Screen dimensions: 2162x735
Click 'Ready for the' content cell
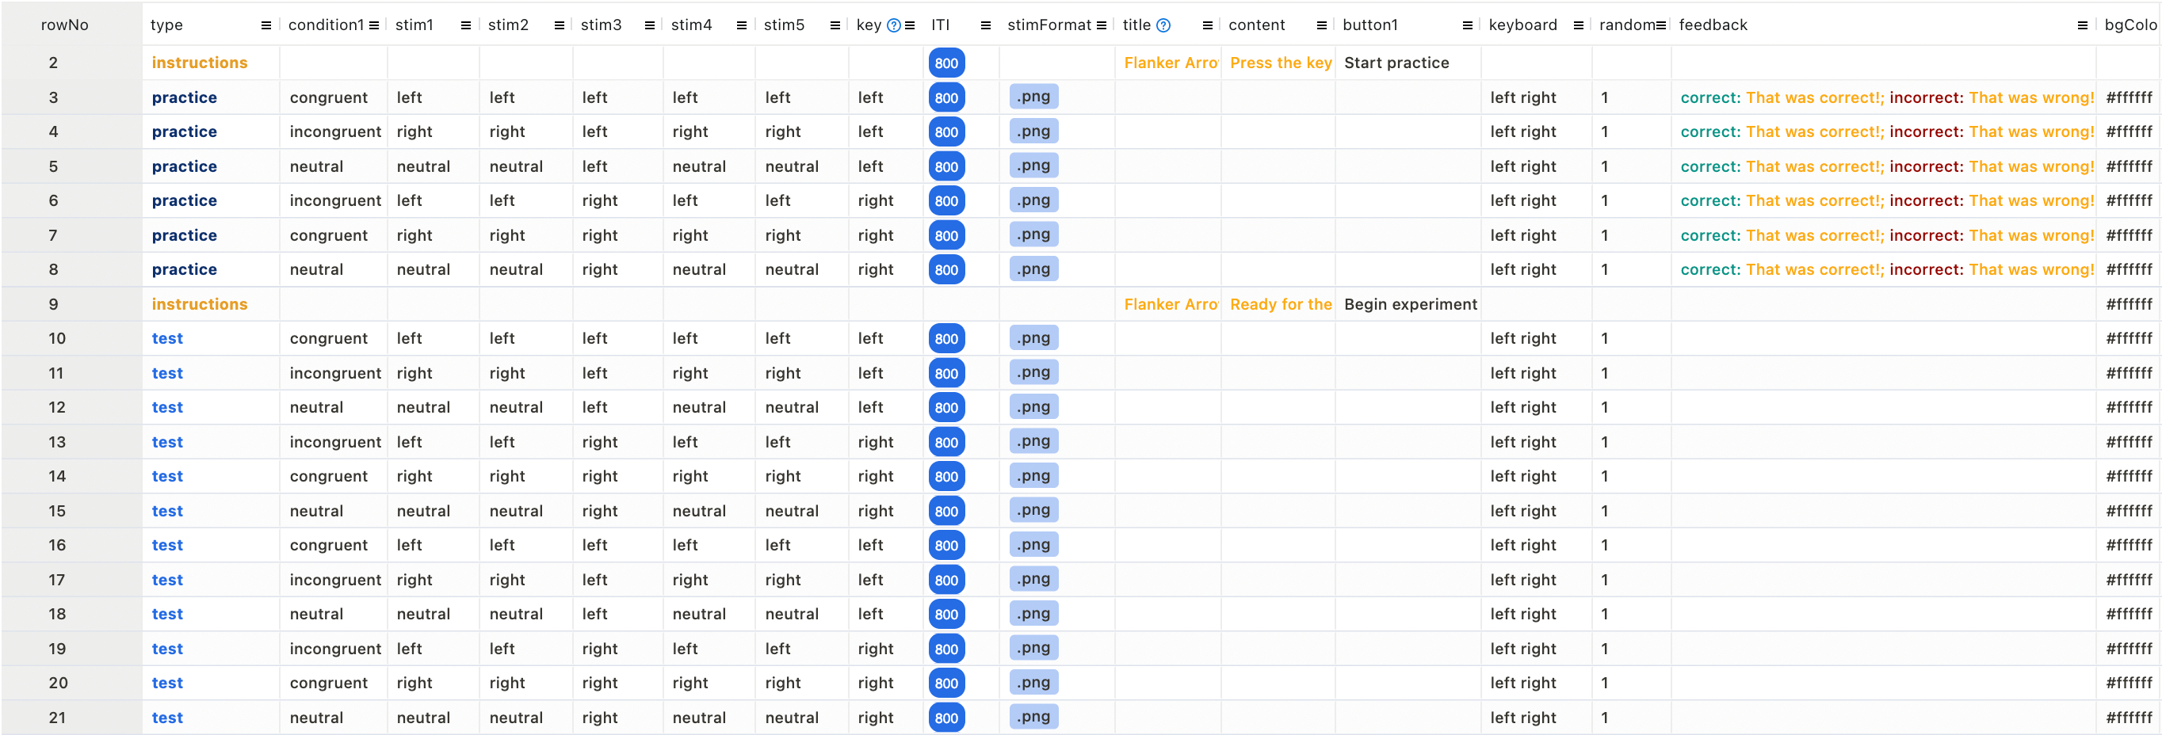[1278, 305]
